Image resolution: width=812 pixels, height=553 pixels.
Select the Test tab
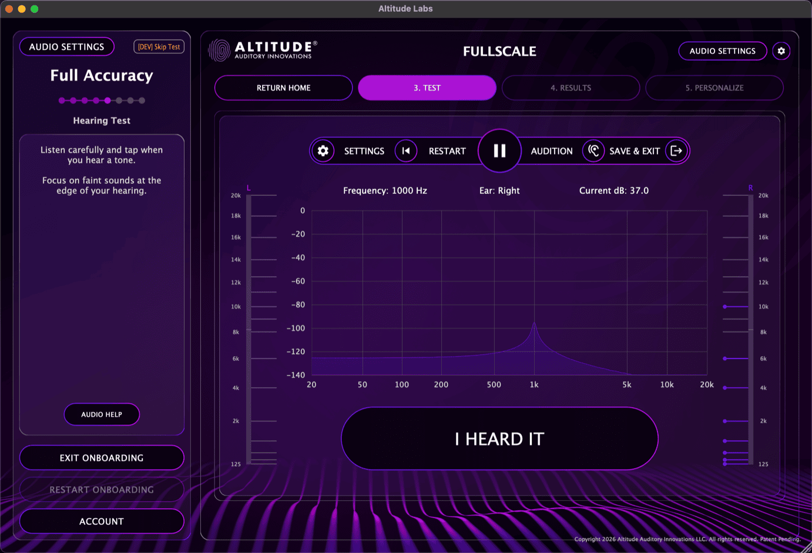click(x=427, y=88)
